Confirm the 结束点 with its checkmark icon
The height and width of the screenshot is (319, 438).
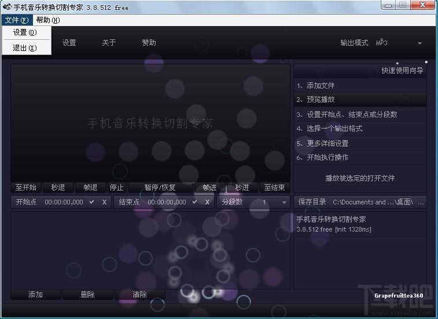pos(194,202)
